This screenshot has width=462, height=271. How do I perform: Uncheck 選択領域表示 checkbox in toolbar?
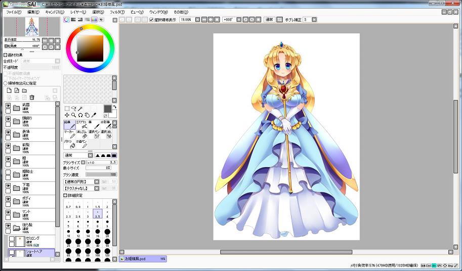coord(151,20)
